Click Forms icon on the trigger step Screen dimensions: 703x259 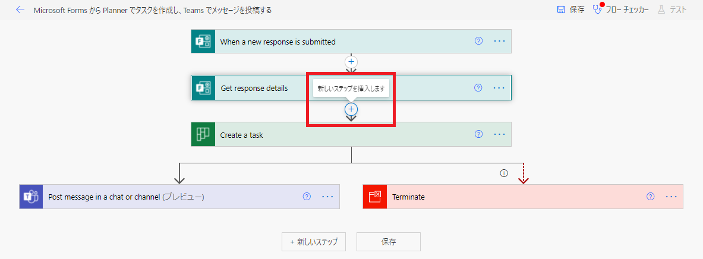pos(203,42)
